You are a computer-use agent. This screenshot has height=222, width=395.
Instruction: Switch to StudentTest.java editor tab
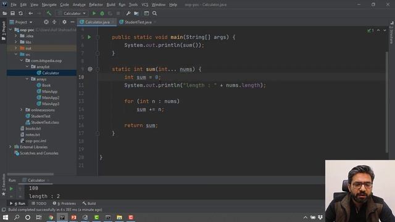[x=138, y=22]
